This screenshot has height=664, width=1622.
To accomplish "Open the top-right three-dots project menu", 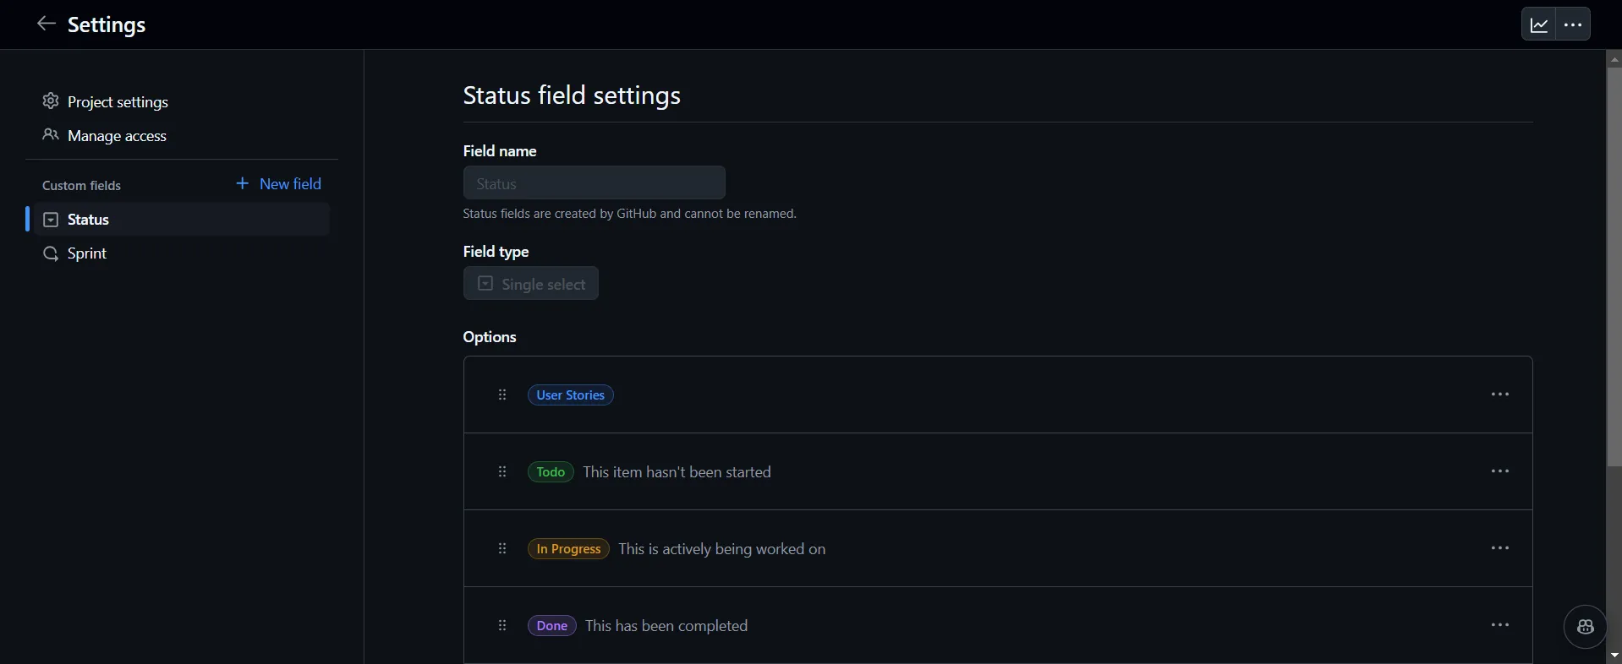I will pos(1574,25).
